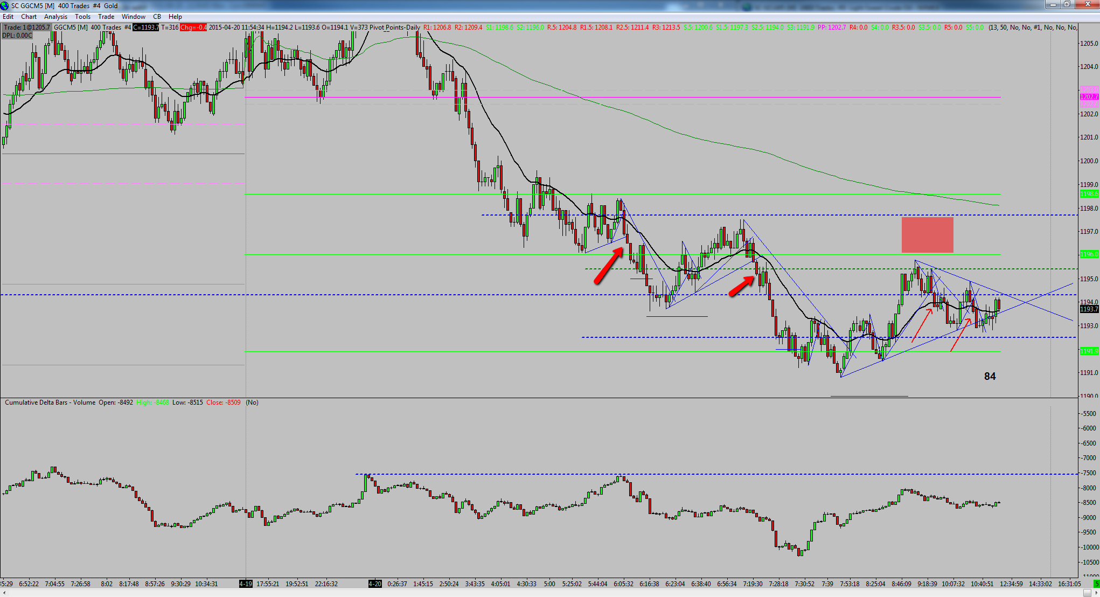Click the green 1191.9 price scale label
Viewport: 1100px width, 597px height.
click(x=1089, y=351)
